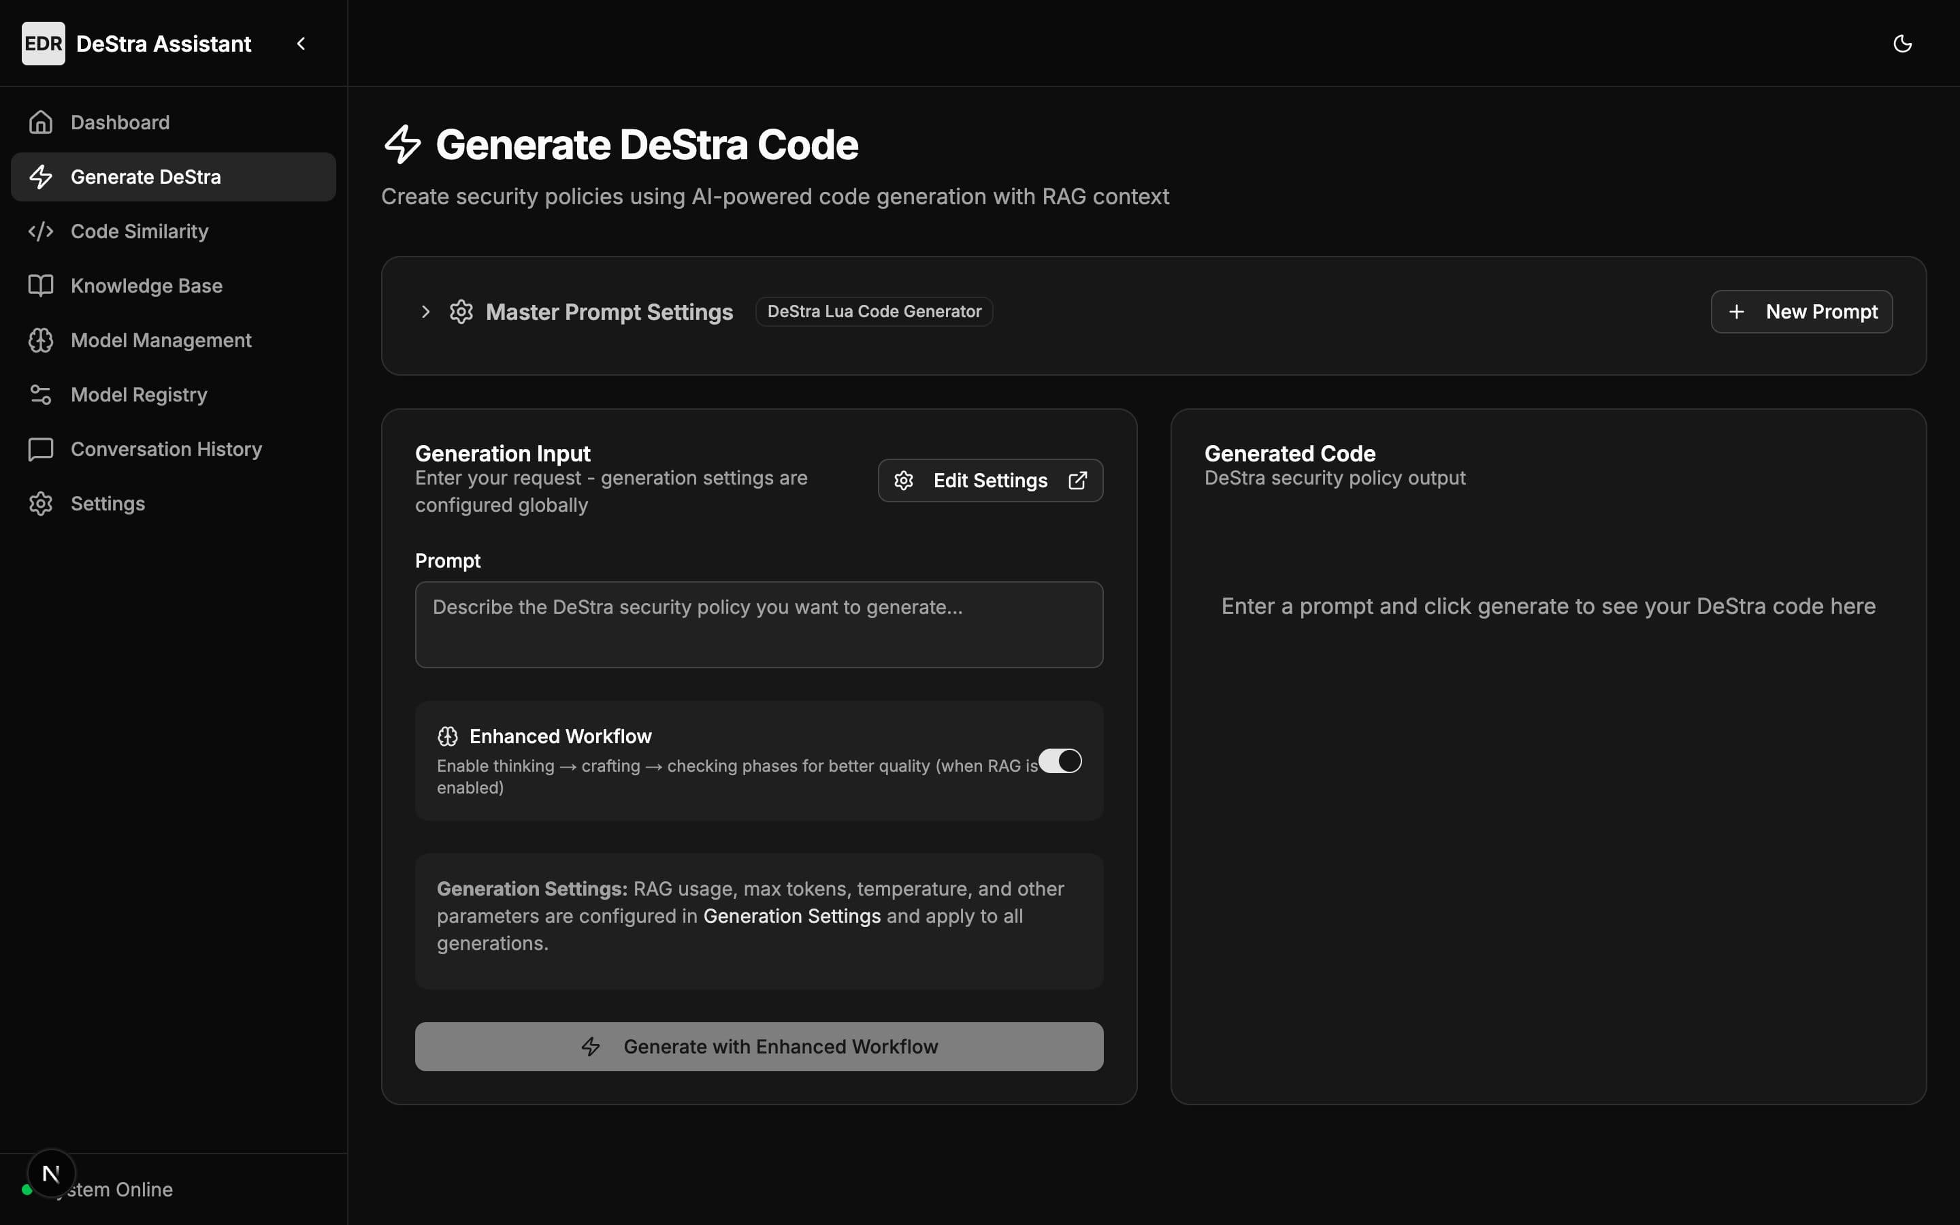Click the RAG context subtitle text

(x=775, y=196)
